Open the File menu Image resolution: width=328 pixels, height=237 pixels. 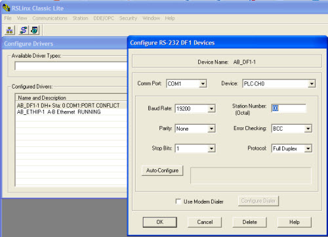point(8,18)
